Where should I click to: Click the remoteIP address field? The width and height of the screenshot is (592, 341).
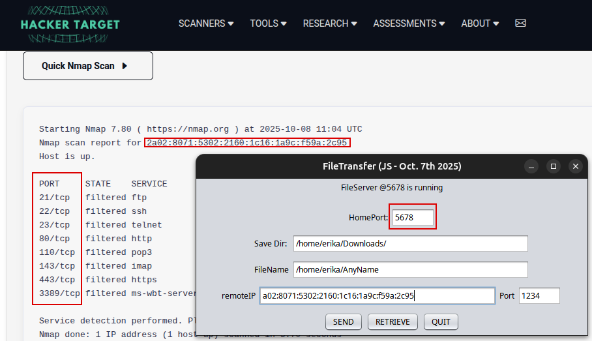(377, 295)
